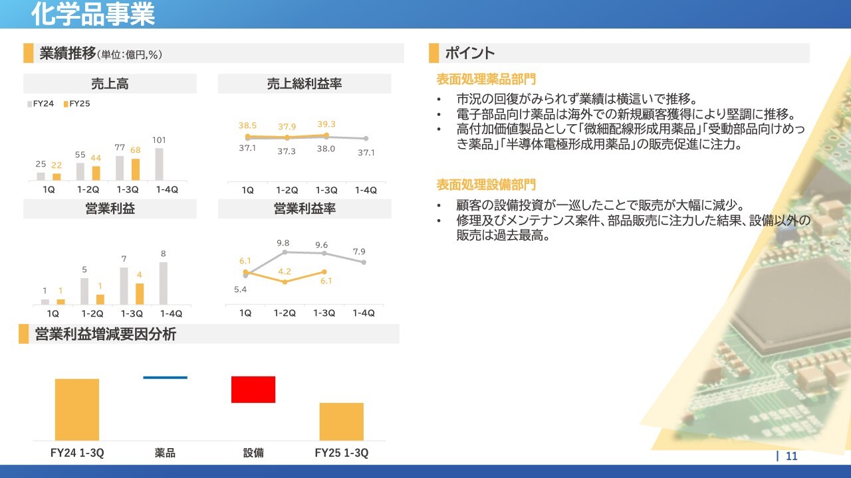Click the orange sales bar labeled 68
This screenshot has height=478, width=851.
136,169
